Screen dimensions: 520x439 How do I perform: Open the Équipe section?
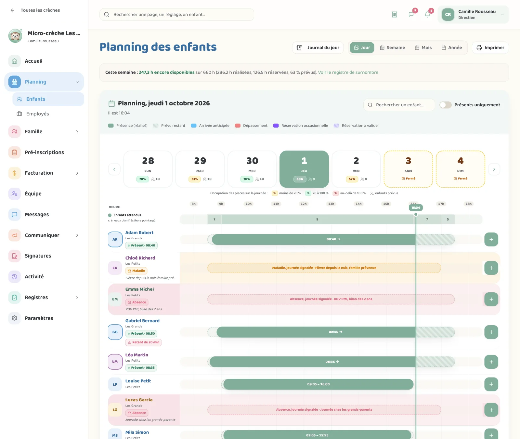tap(44, 193)
